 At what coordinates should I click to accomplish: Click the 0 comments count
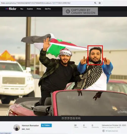point(95,126)
